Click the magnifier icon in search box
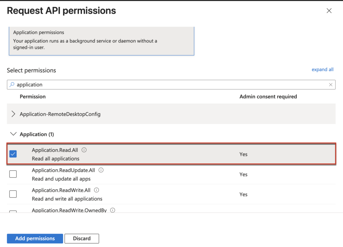Viewport: 343px width, 247px height. tap(12, 85)
